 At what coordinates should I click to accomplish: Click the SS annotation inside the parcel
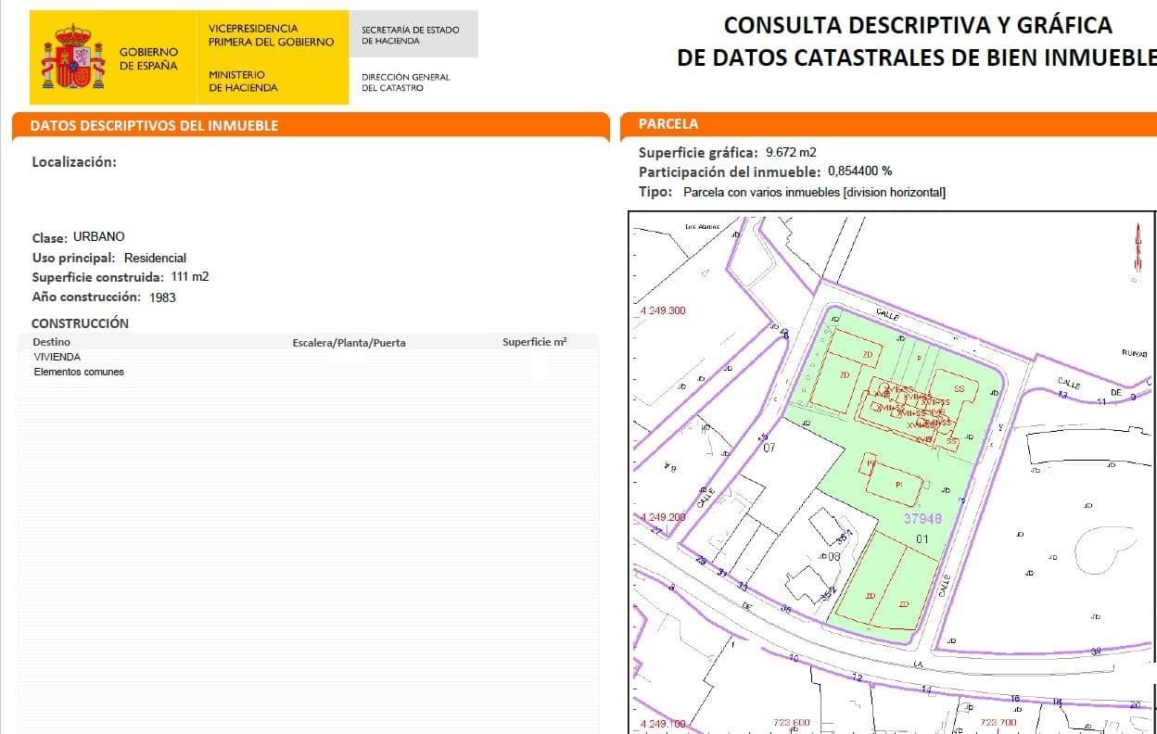coord(960,388)
